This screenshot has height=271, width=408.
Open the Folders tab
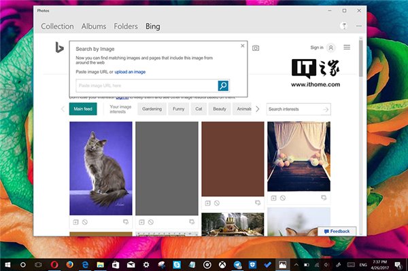(126, 26)
